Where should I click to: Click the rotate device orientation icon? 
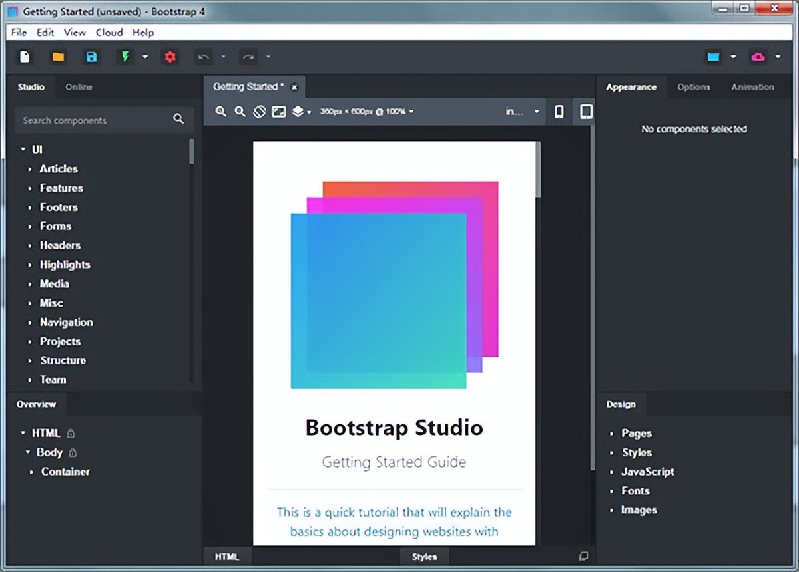(x=260, y=112)
